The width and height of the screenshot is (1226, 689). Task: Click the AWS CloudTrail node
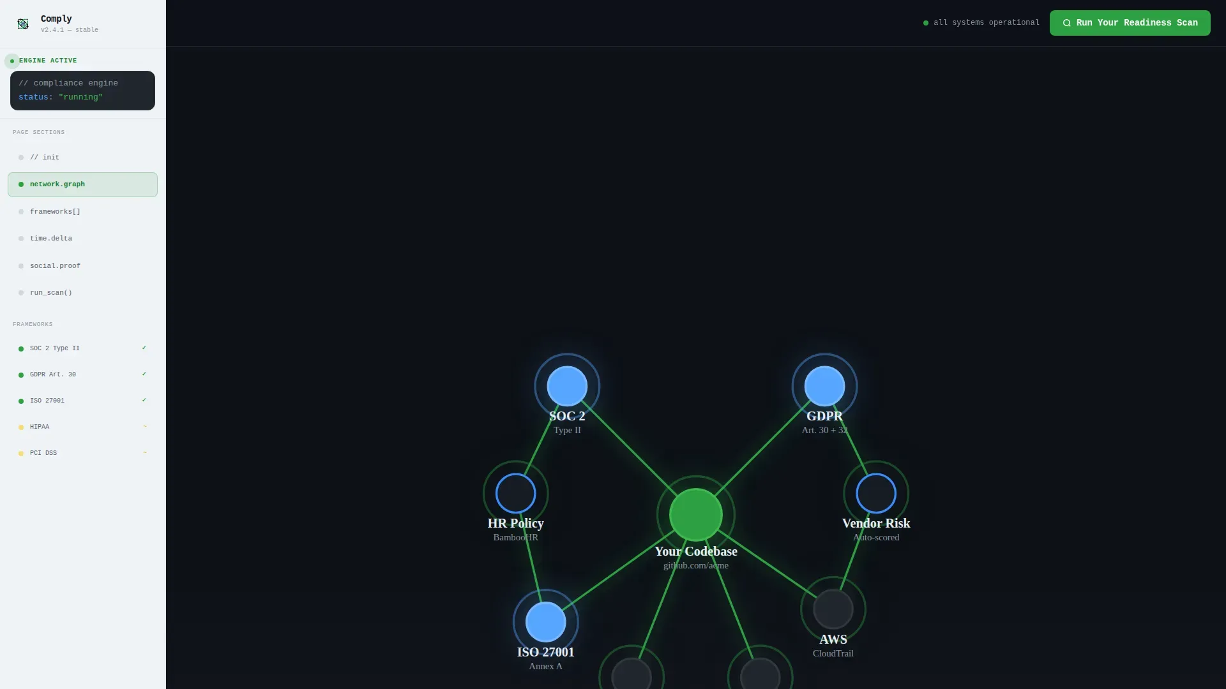pos(833,609)
